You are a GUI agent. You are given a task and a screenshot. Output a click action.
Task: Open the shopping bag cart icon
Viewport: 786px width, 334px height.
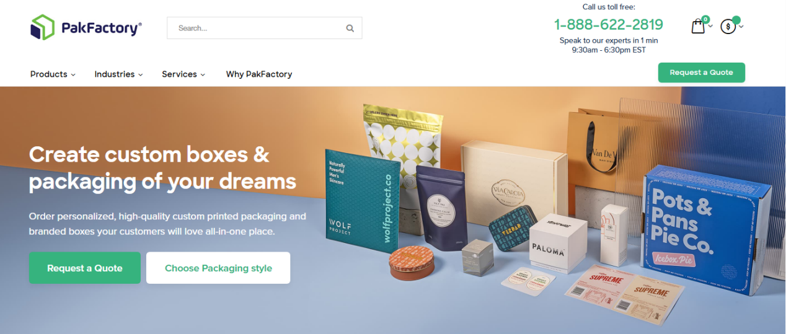click(698, 27)
